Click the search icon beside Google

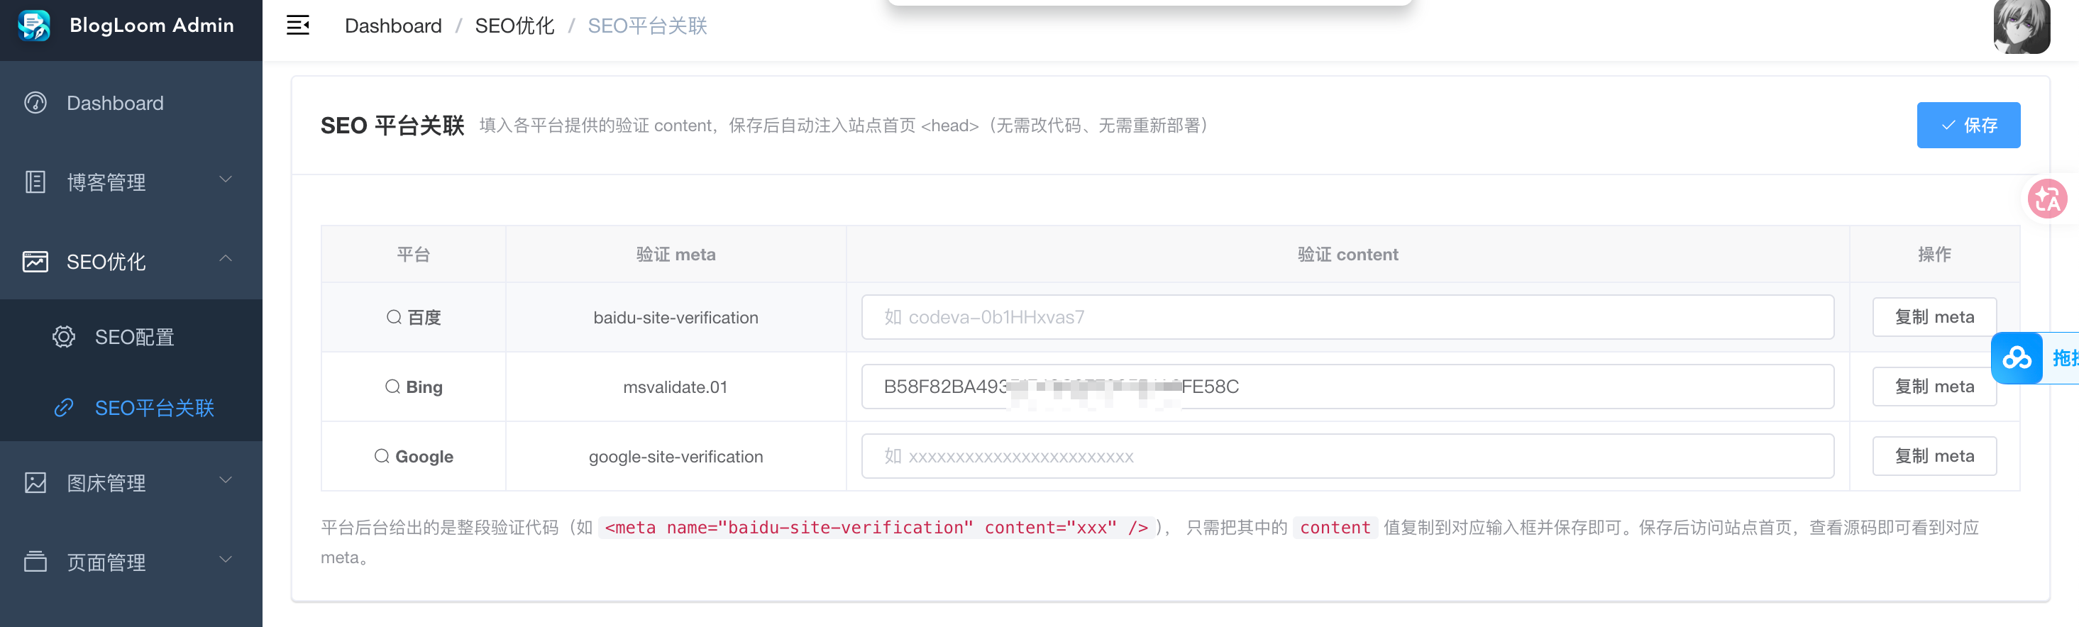click(382, 456)
